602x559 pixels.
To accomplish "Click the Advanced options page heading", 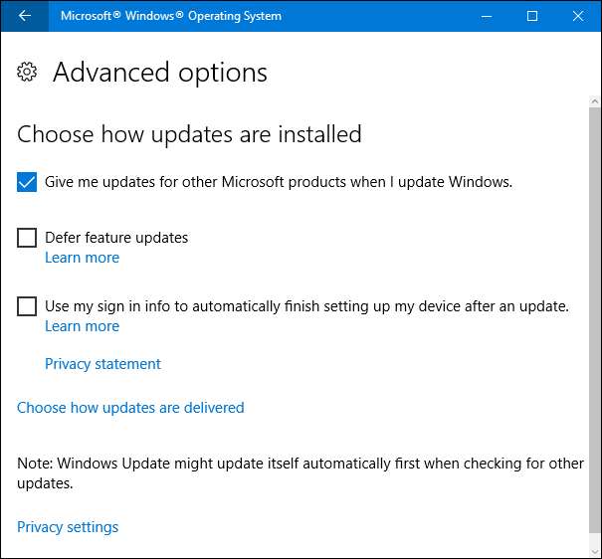I will (159, 73).
